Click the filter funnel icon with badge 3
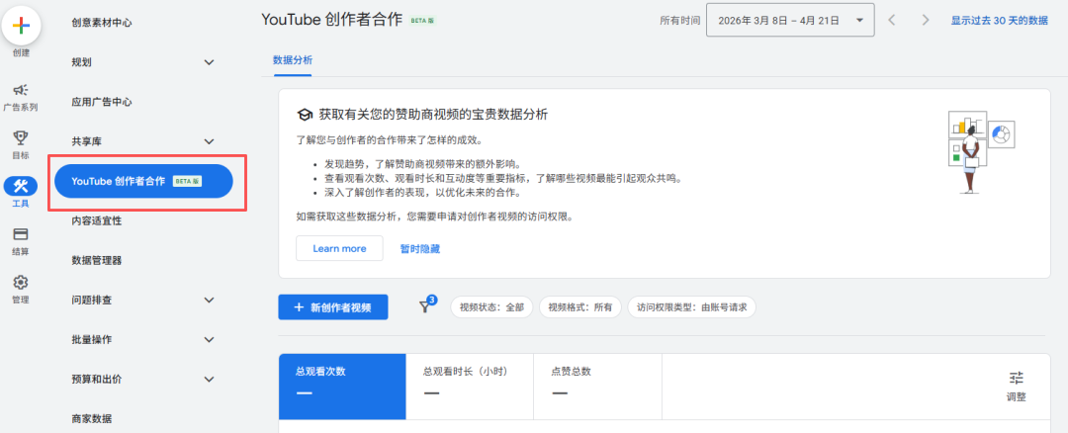 (x=425, y=306)
